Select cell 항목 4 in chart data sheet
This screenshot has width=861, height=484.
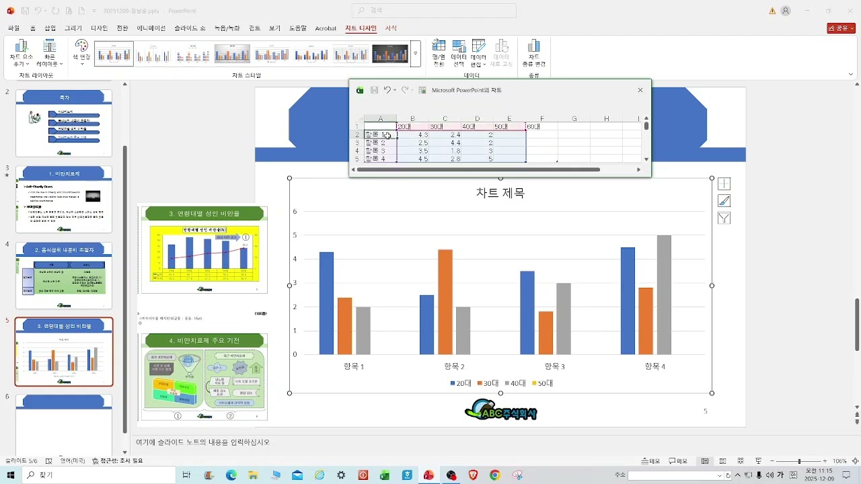[x=380, y=159]
